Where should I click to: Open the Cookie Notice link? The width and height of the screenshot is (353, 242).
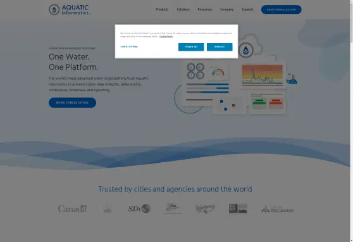click(x=166, y=37)
